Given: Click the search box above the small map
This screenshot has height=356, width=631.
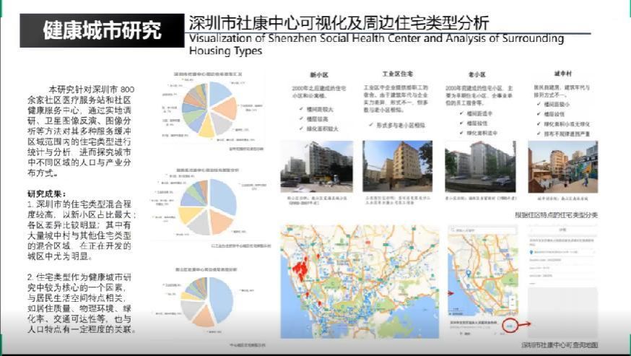Looking at the screenshot, I should (x=482, y=230).
